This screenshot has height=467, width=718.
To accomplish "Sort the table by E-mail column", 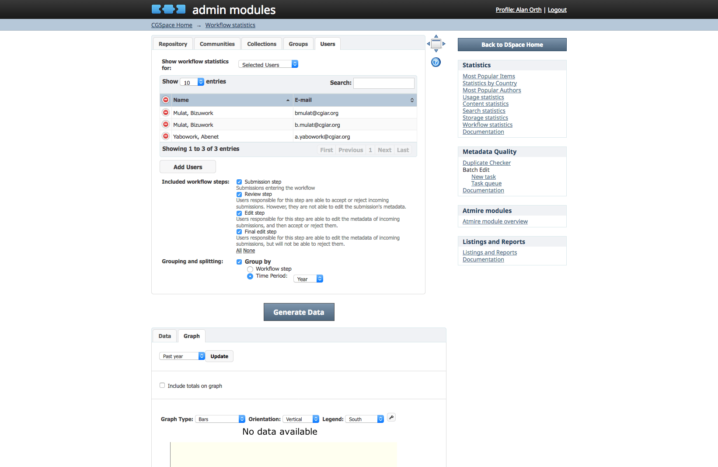I will pos(354,100).
